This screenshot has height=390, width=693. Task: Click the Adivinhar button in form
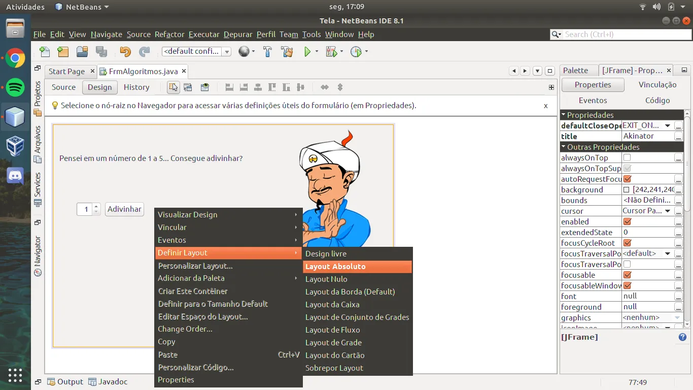click(124, 209)
